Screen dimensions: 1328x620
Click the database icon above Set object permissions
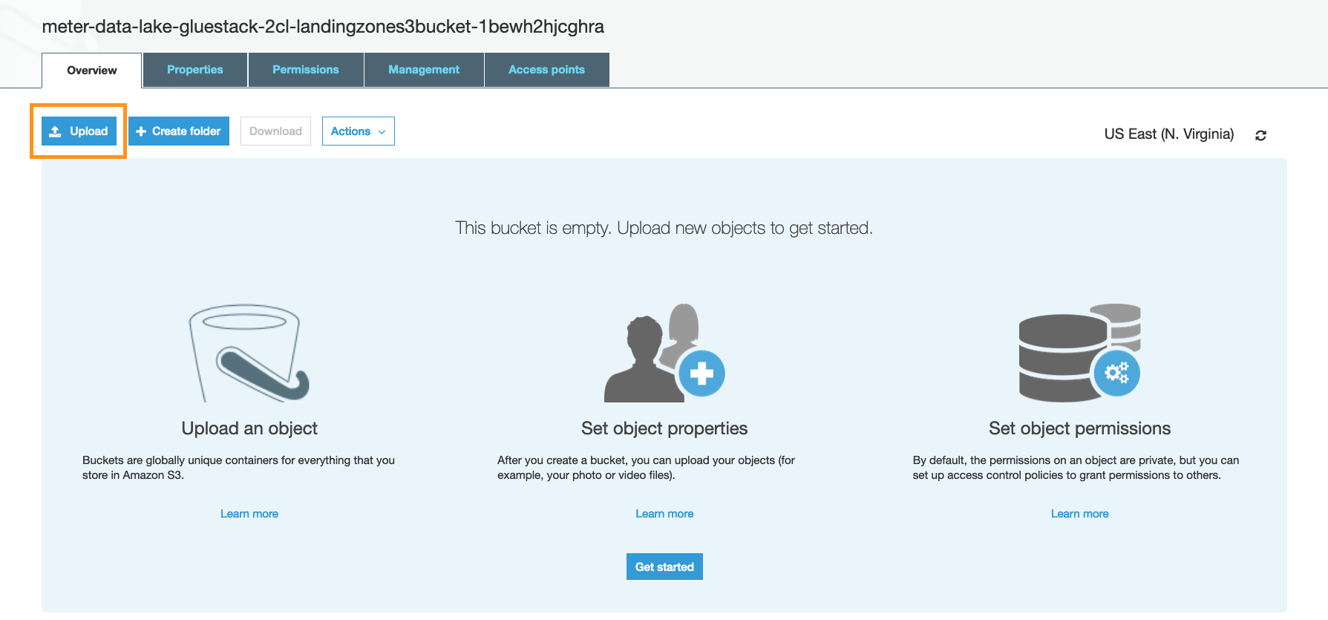(x=1079, y=353)
